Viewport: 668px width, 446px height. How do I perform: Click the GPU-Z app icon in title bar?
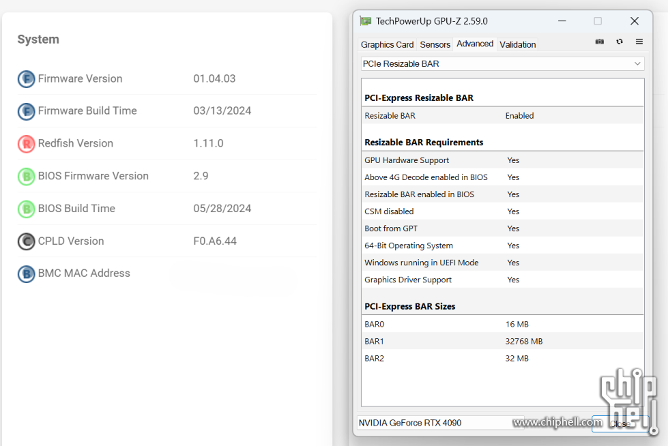366,21
